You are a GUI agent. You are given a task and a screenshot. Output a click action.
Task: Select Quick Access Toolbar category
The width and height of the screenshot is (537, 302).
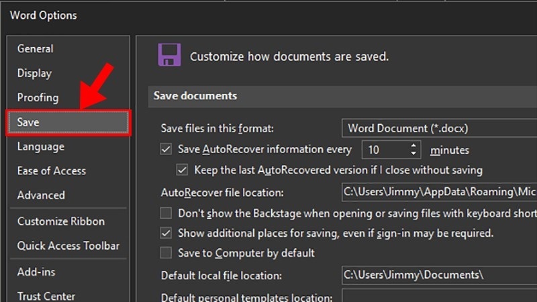(68, 246)
